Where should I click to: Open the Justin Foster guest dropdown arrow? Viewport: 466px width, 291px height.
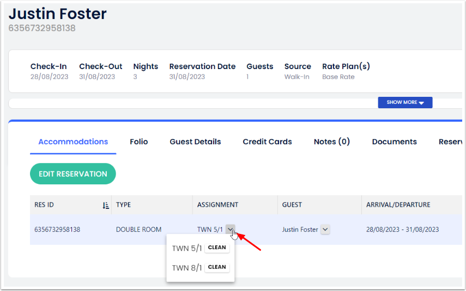pos(325,230)
